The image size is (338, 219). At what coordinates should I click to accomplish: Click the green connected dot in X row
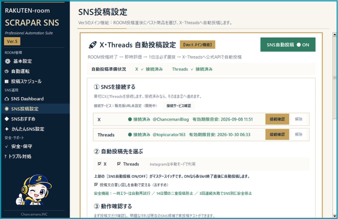pyautogui.click(x=130, y=119)
